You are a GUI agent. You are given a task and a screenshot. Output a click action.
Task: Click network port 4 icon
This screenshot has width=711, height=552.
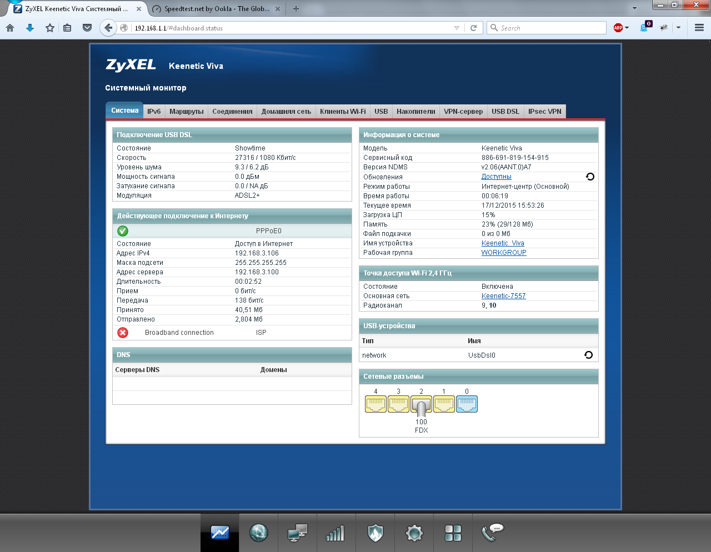375,404
